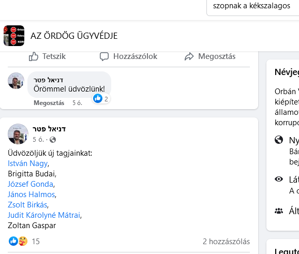Open József Gonda's profile link
Viewport: 299px width, 254px height.
click(x=31, y=184)
